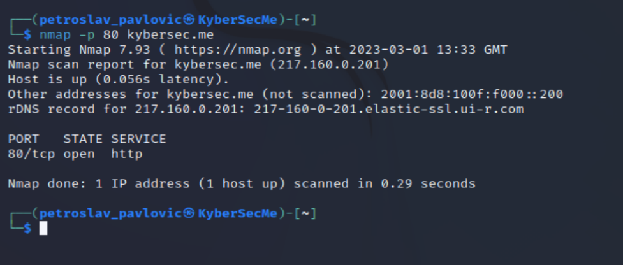Click the rDNS hostname ending in ui-r.com
623x265 pixels.
click(388, 110)
